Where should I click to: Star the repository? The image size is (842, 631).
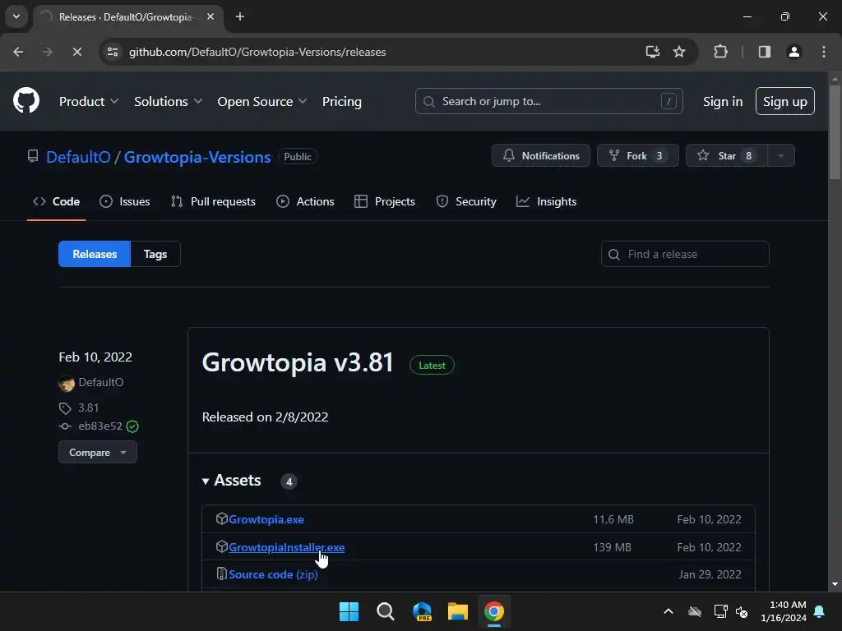pyautogui.click(x=727, y=155)
